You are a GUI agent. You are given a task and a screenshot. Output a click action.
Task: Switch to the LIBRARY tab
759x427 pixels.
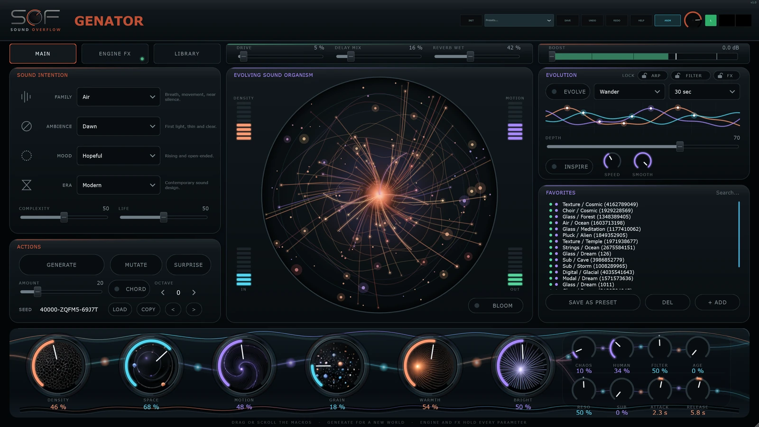pyautogui.click(x=187, y=54)
